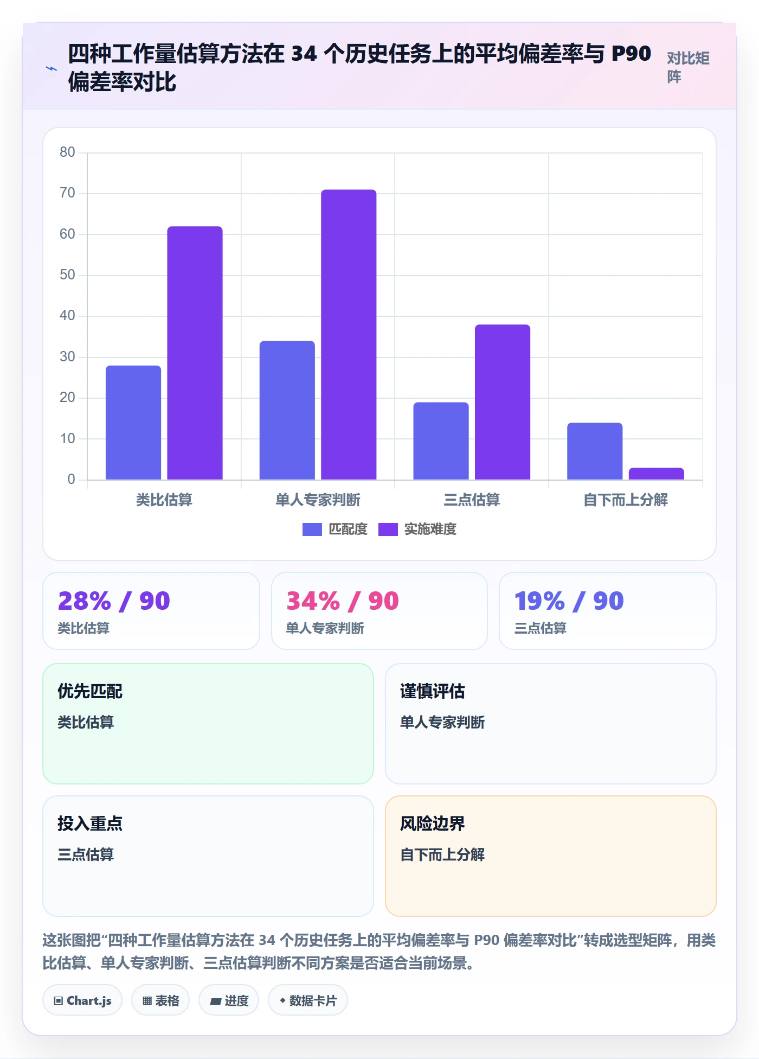Select the 谨慎评估 matrix card
Screen dimensions: 759x1059
pyautogui.click(x=551, y=724)
